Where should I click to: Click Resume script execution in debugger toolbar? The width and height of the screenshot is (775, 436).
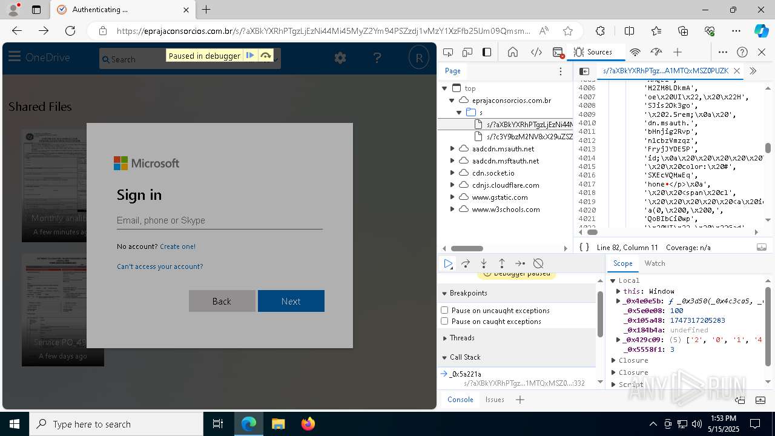tap(448, 263)
